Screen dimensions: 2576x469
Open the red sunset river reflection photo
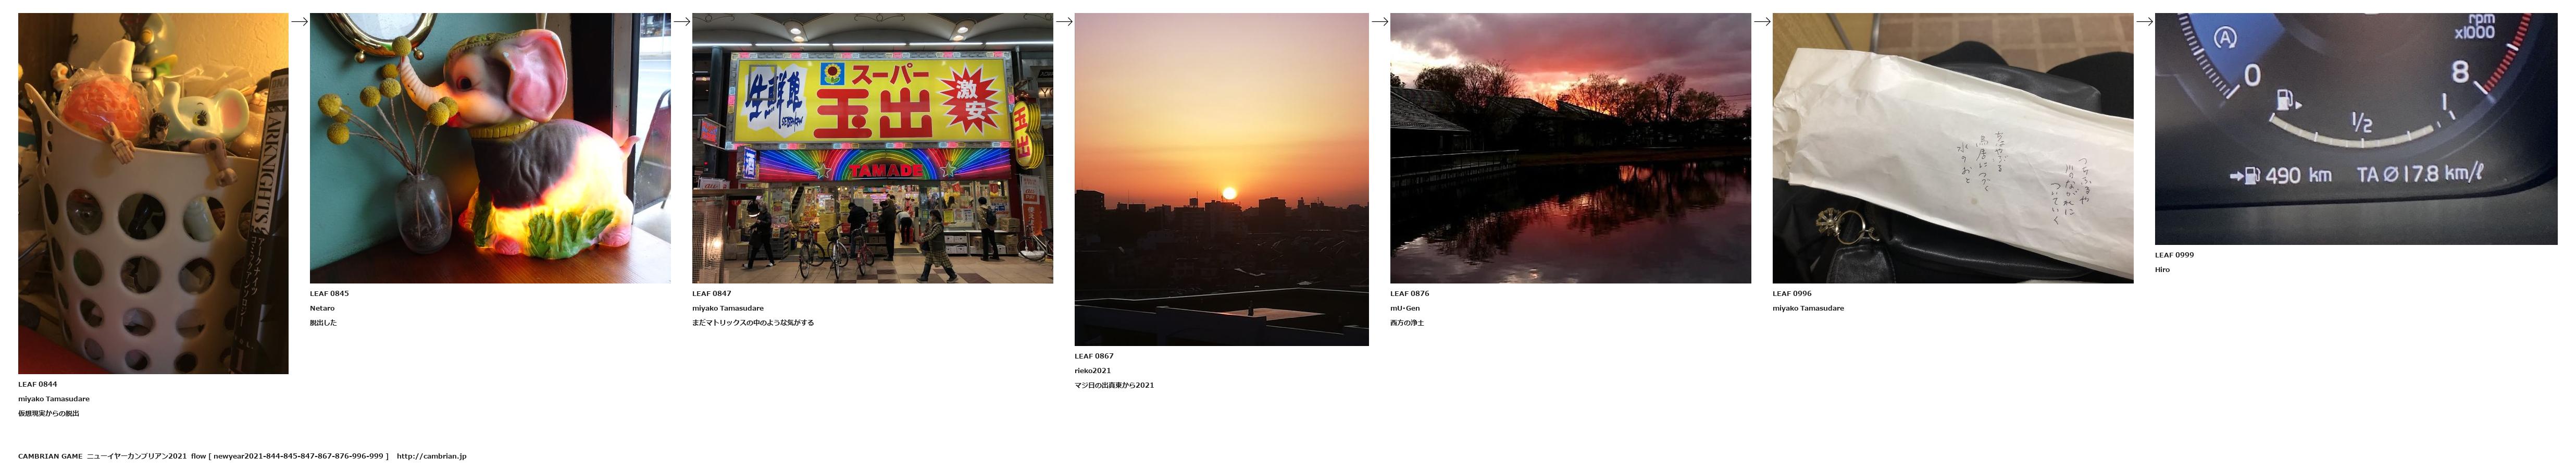tap(1570, 148)
